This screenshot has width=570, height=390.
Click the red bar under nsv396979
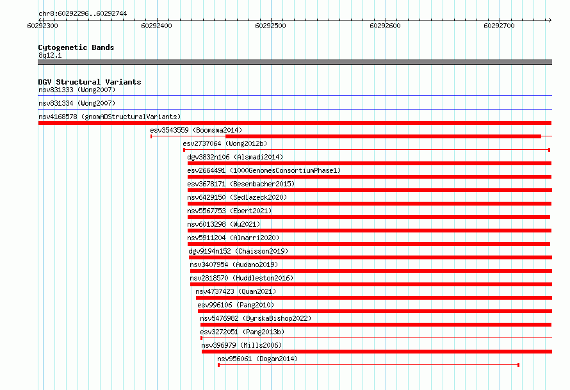point(377,352)
